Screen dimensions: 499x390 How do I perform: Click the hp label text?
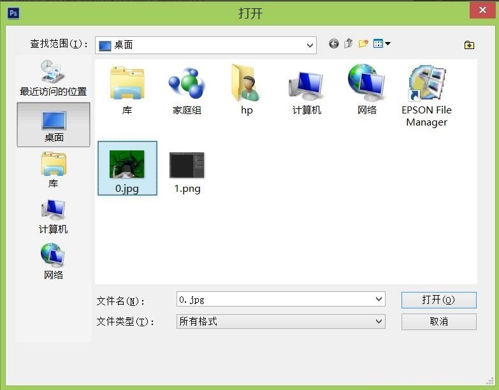pyautogui.click(x=247, y=110)
